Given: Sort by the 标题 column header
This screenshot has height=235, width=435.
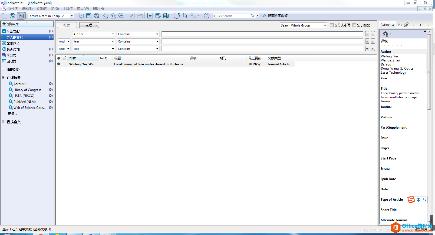Looking at the screenshot, I should tap(150, 58).
